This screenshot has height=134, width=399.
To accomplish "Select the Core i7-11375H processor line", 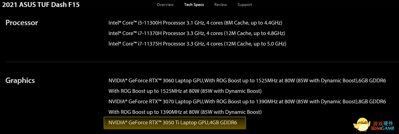I will (197, 44).
